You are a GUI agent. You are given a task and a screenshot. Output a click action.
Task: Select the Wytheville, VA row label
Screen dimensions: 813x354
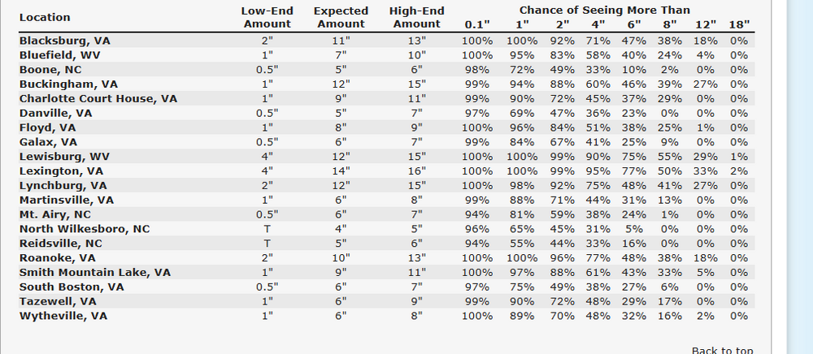[63, 316]
